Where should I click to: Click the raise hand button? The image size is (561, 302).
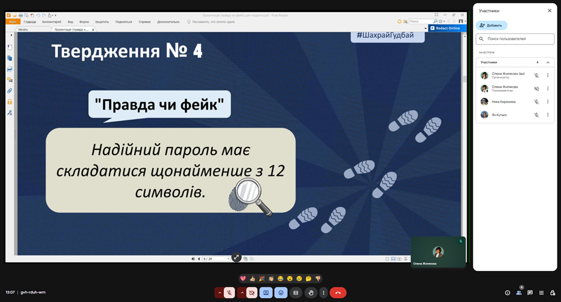(311, 293)
